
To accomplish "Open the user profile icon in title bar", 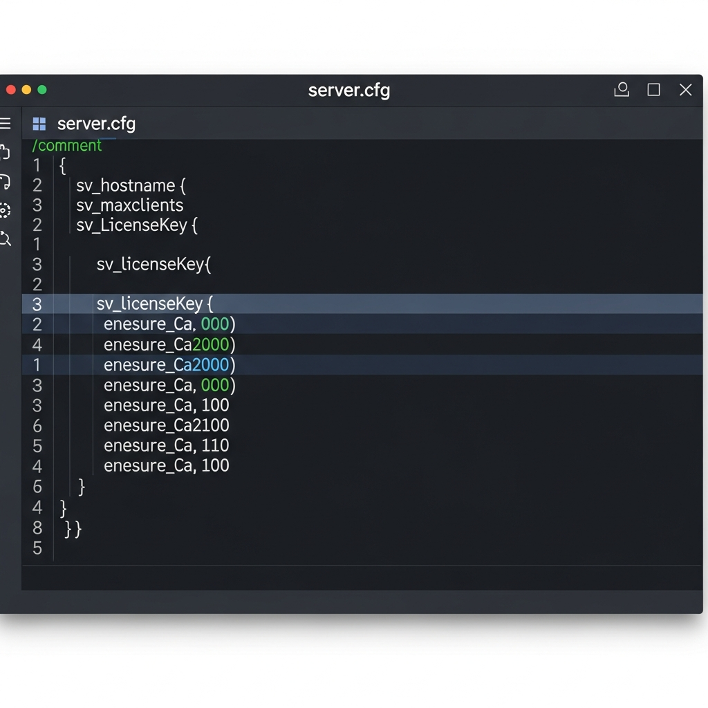I will (x=622, y=90).
